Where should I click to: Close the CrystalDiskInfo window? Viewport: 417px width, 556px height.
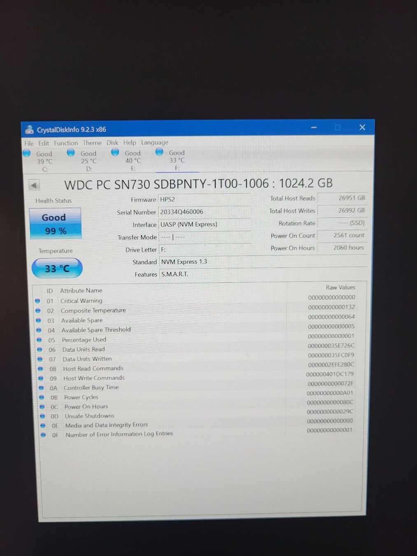[x=362, y=127]
